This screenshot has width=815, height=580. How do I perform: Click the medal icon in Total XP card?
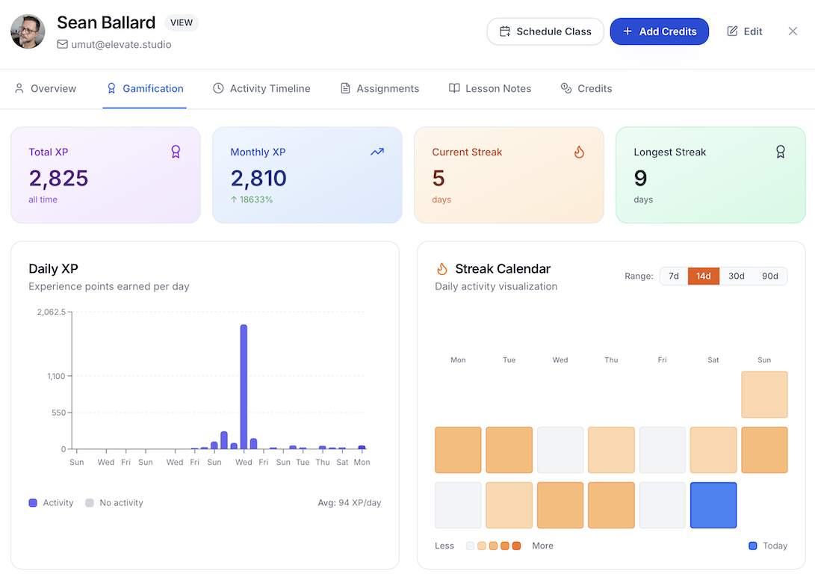(176, 152)
